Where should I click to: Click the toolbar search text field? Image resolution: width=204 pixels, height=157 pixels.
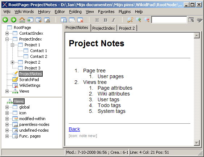pyautogui.click(x=169, y=20)
